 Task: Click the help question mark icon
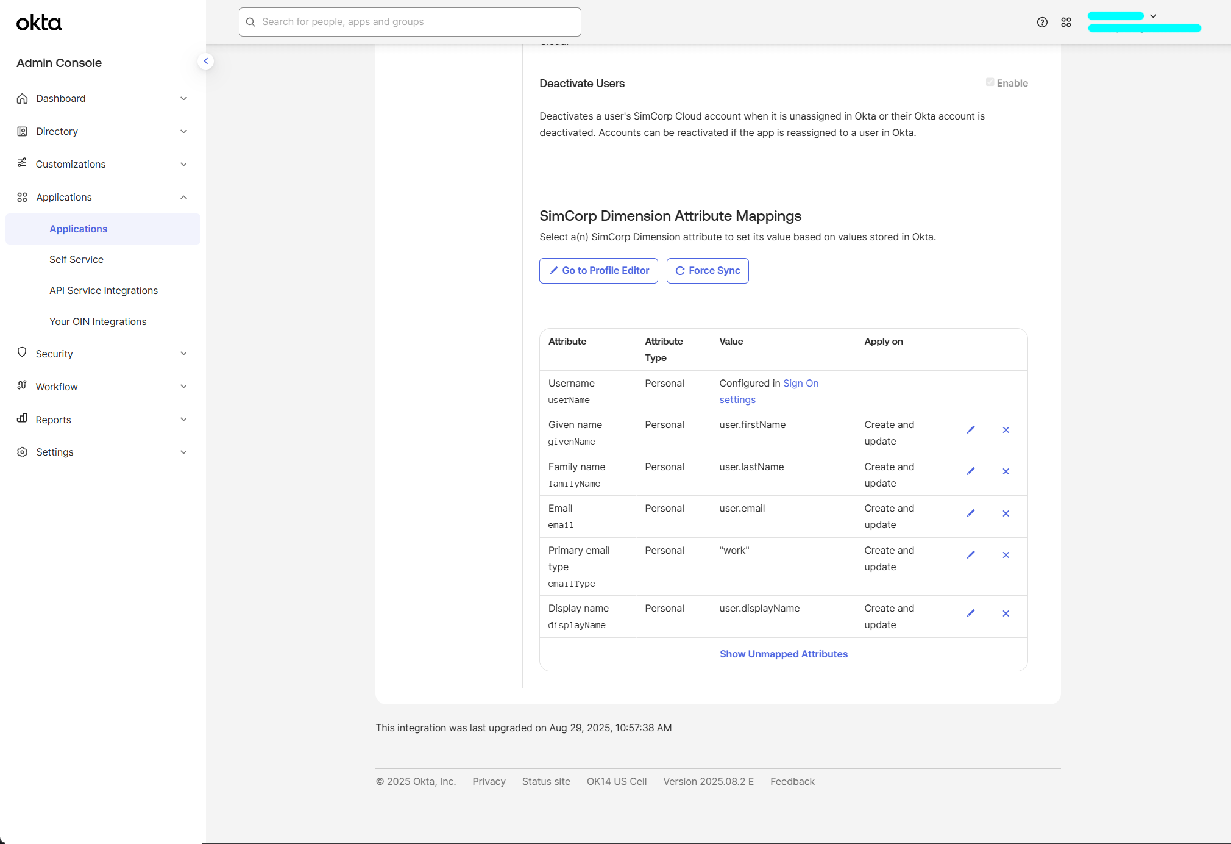(x=1042, y=23)
